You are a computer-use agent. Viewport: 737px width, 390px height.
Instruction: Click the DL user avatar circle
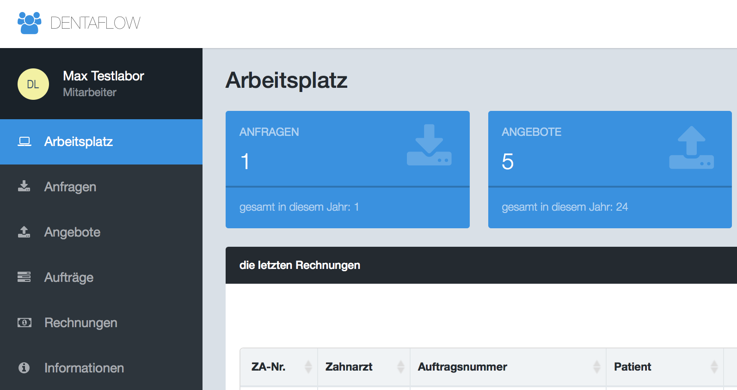coord(33,84)
